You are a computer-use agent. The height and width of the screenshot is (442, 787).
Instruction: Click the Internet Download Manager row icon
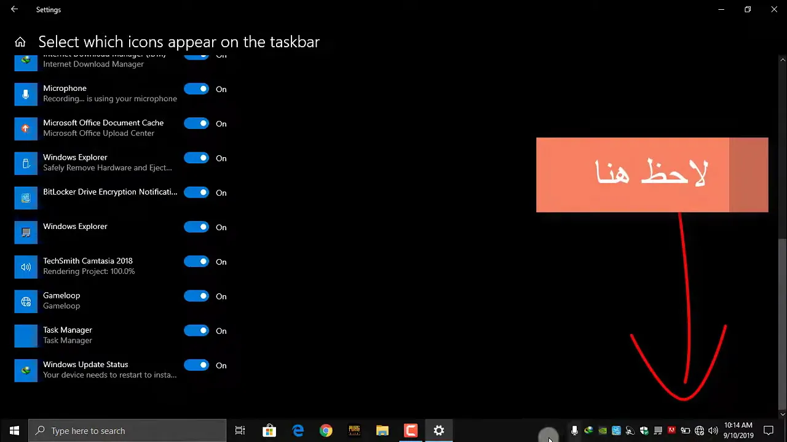tap(26, 62)
